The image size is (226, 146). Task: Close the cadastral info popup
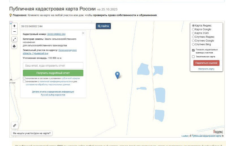click(x=83, y=33)
